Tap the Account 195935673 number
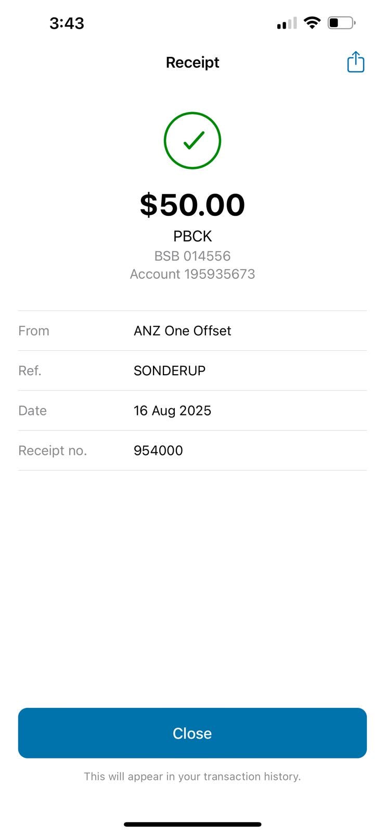 point(192,274)
